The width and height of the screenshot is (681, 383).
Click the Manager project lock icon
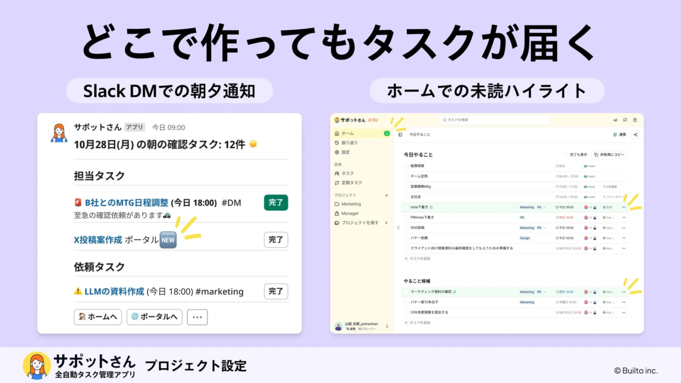point(338,213)
